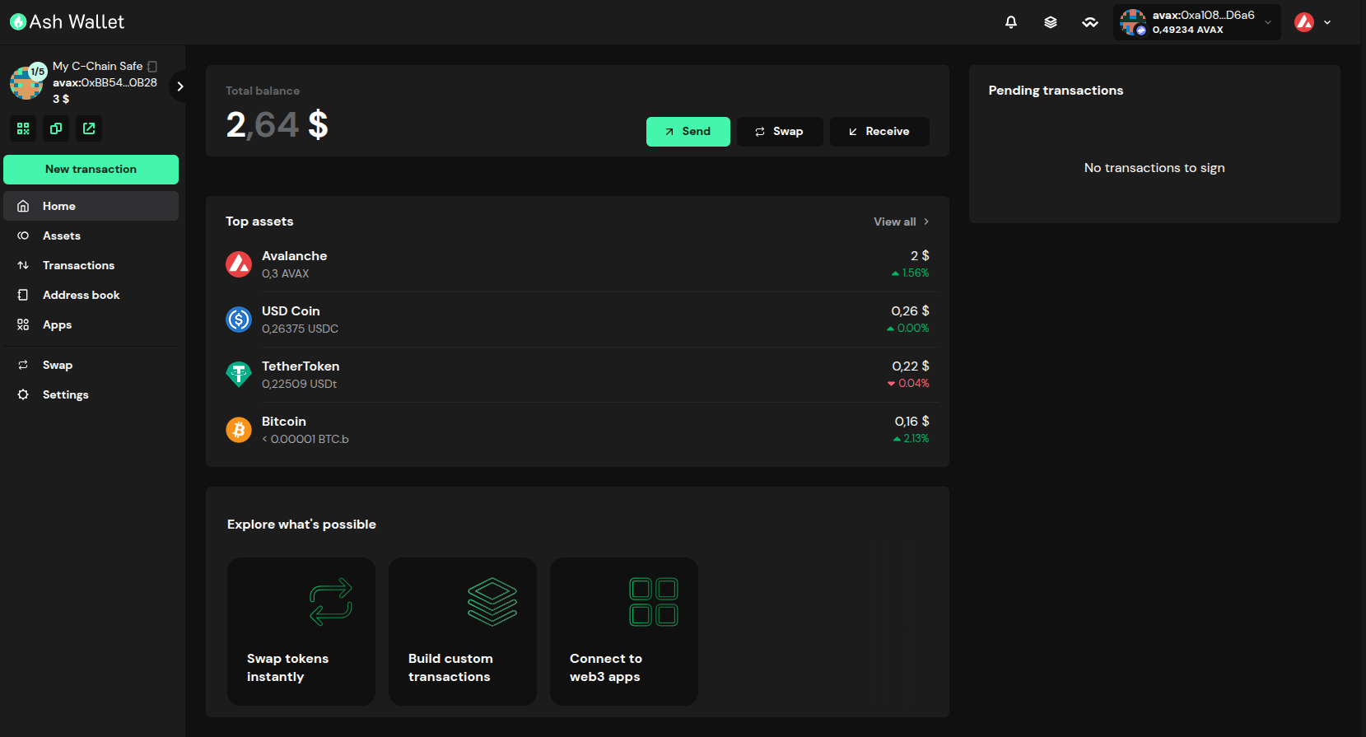Click the 0,26375 USDC amount

point(300,329)
